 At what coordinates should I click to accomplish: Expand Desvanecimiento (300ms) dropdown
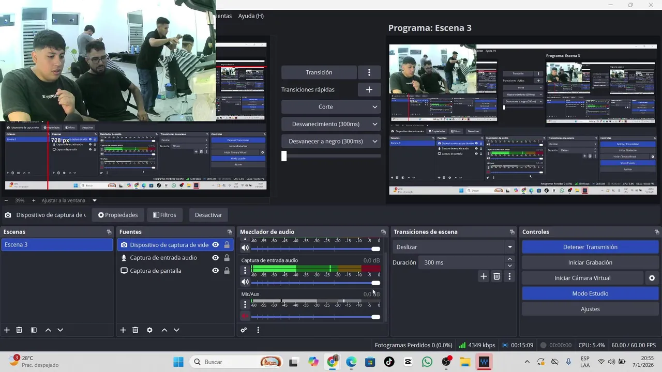coord(375,124)
